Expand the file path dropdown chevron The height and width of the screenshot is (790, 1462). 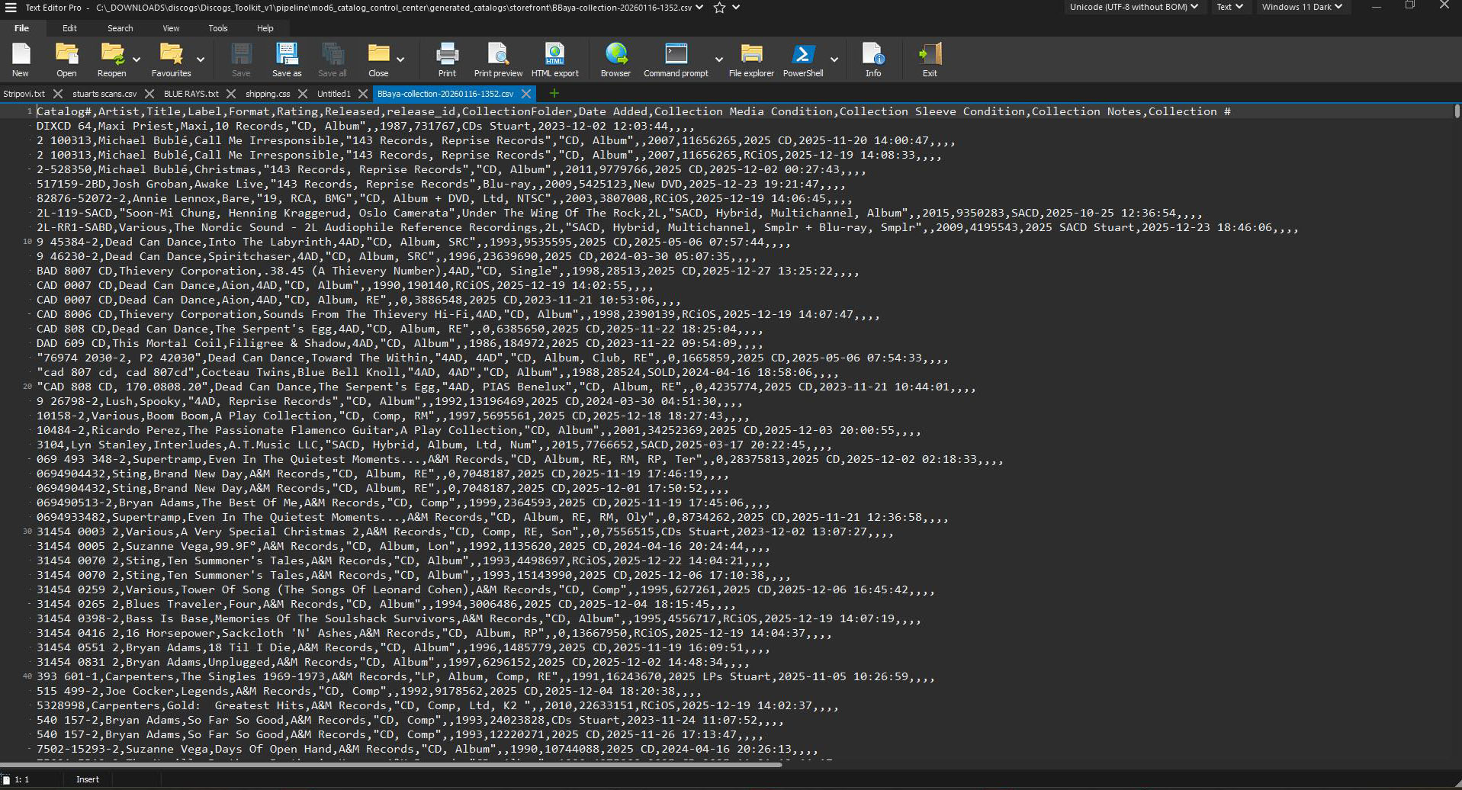click(699, 8)
